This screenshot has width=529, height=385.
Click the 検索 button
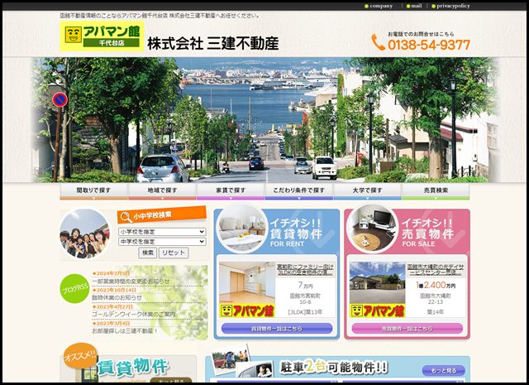point(148,253)
